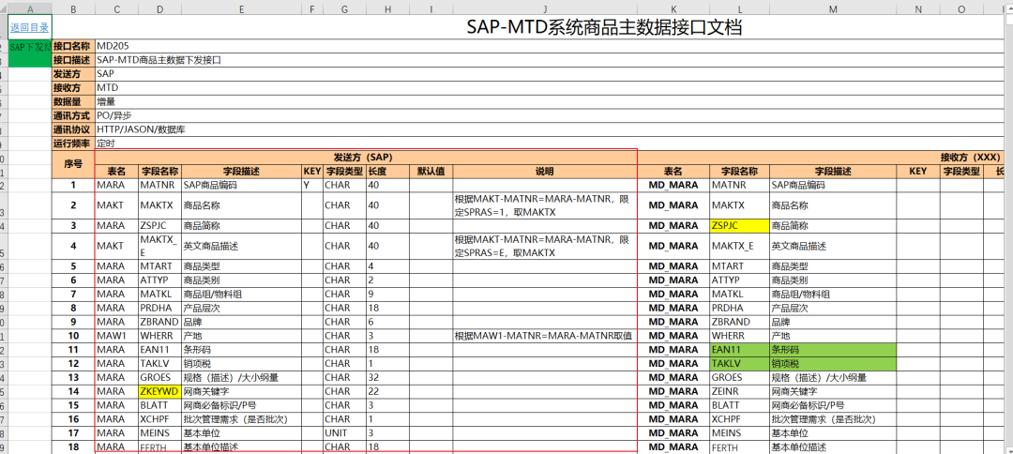The height and width of the screenshot is (454, 1013).
Task: Click the sender XCHPF field cell
Action: tap(159, 419)
